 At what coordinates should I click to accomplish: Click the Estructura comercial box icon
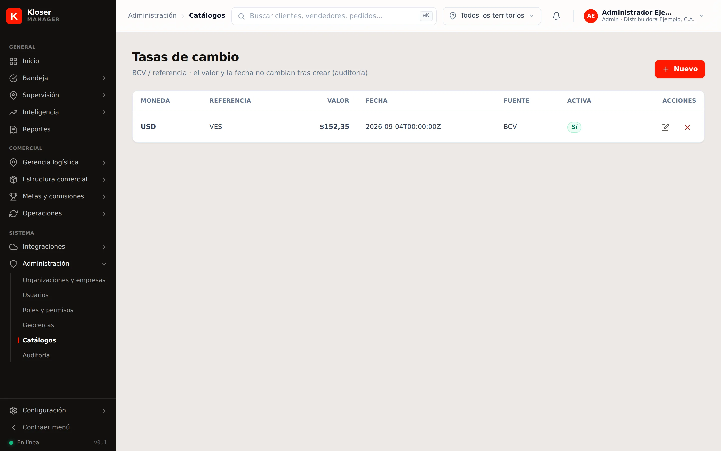click(x=13, y=179)
